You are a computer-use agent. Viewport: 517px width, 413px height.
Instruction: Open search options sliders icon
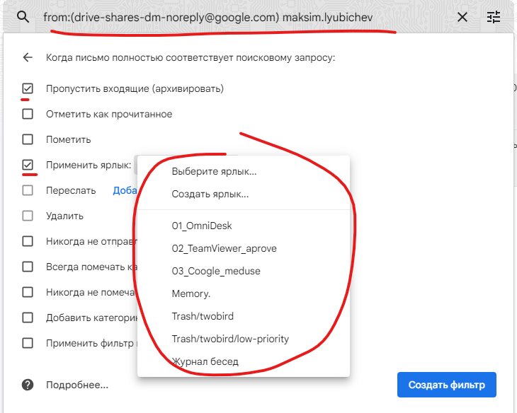point(494,17)
